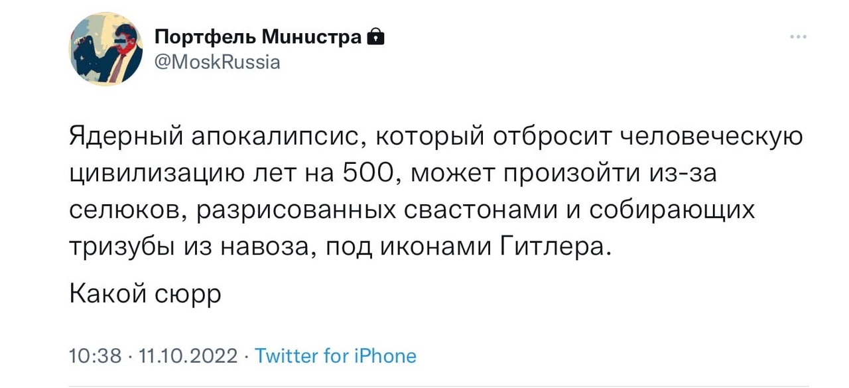Viewport: 849px width, 388px height.
Task: Open the profile avatar picture
Action: point(107,49)
